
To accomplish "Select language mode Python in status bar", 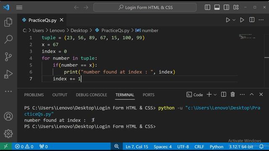I will 216,147.
